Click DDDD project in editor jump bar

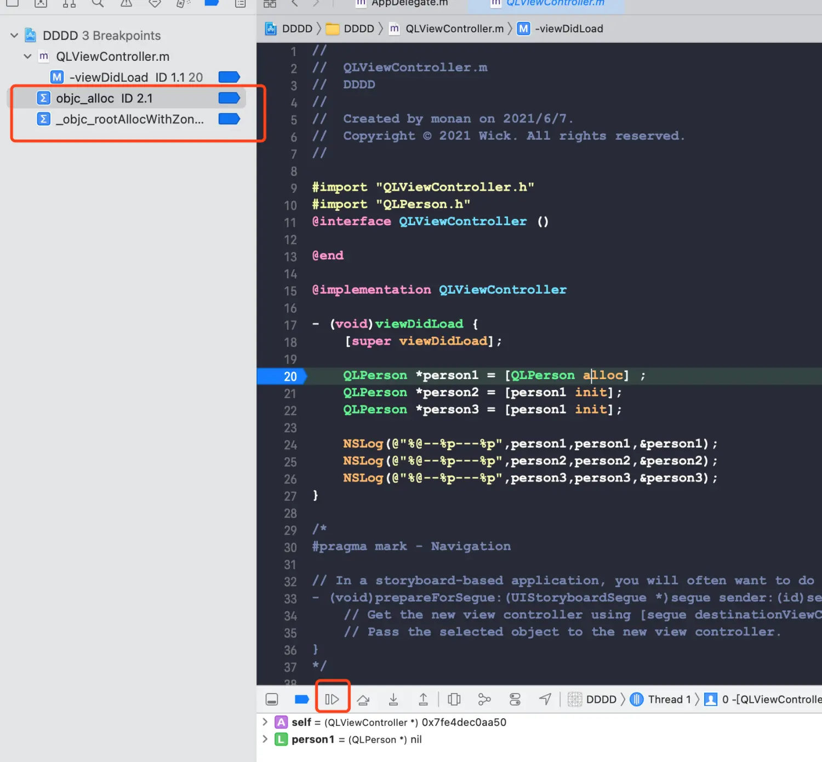coord(289,28)
